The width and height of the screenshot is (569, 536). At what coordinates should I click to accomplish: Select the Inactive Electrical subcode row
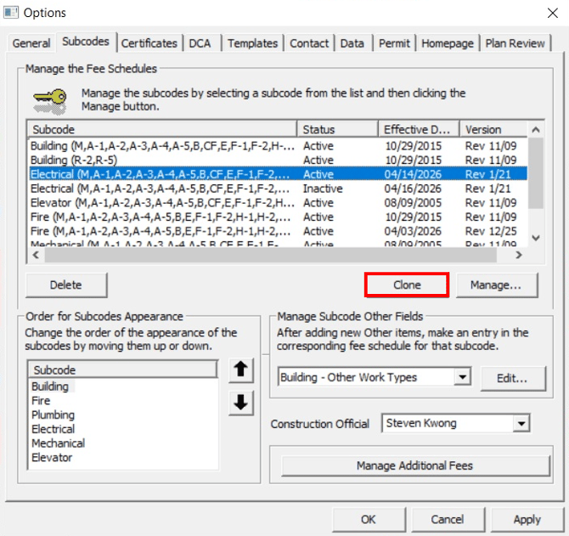click(161, 189)
